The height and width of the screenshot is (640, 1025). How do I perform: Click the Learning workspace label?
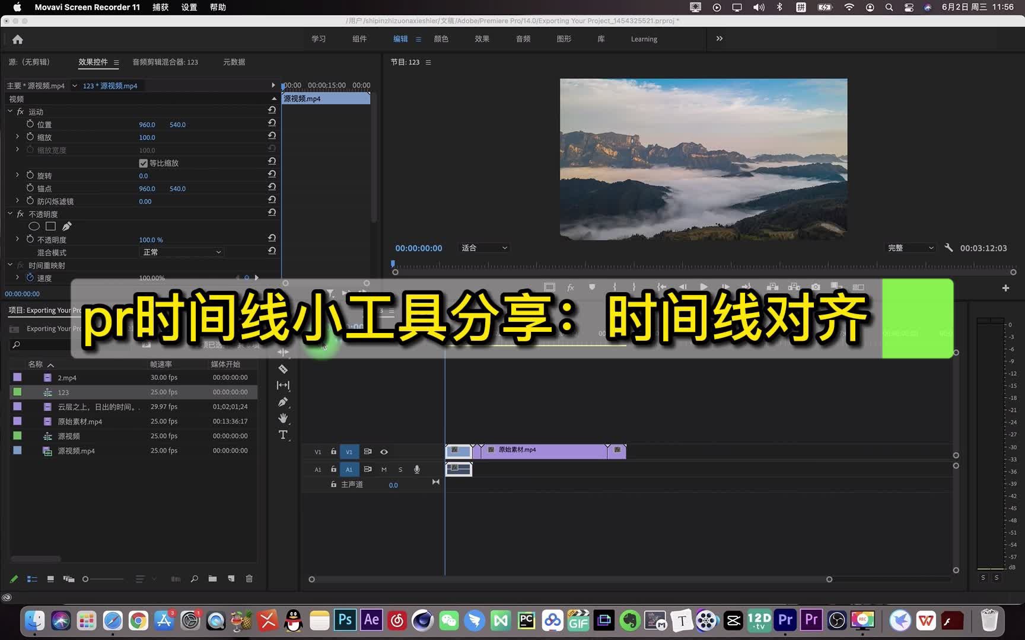(644, 39)
